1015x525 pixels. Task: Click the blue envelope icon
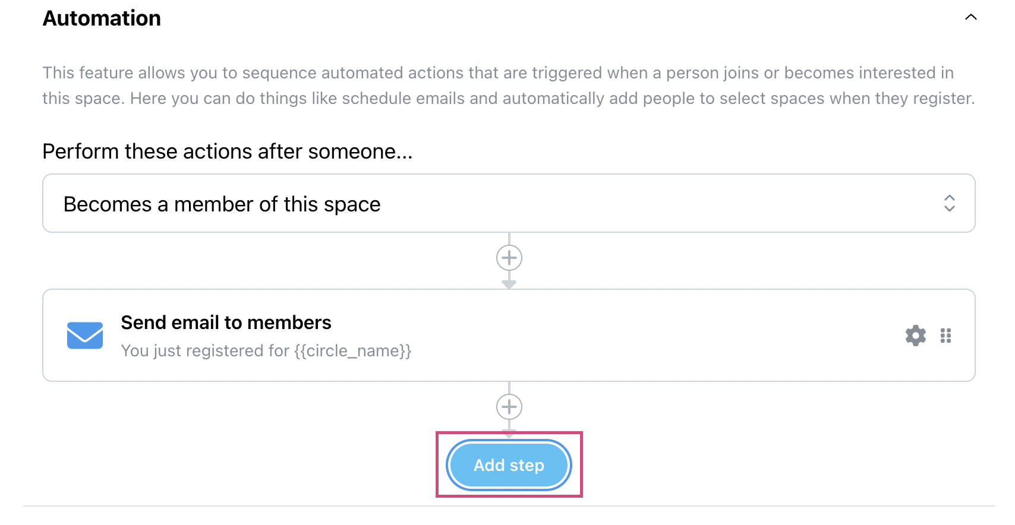click(x=85, y=336)
